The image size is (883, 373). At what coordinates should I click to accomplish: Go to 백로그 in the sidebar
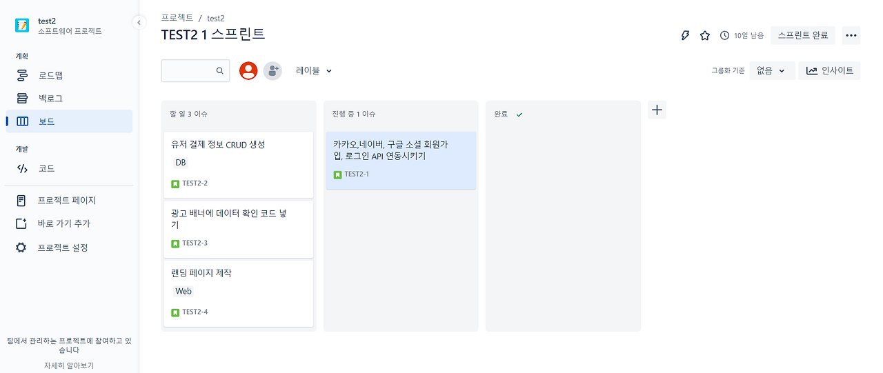(x=50, y=99)
